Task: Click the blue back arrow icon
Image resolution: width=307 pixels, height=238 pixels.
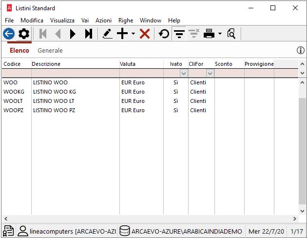Action: (x=9, y=34)
